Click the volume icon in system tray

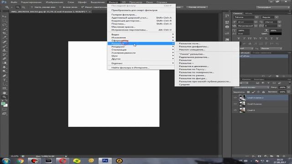[268, 161]
